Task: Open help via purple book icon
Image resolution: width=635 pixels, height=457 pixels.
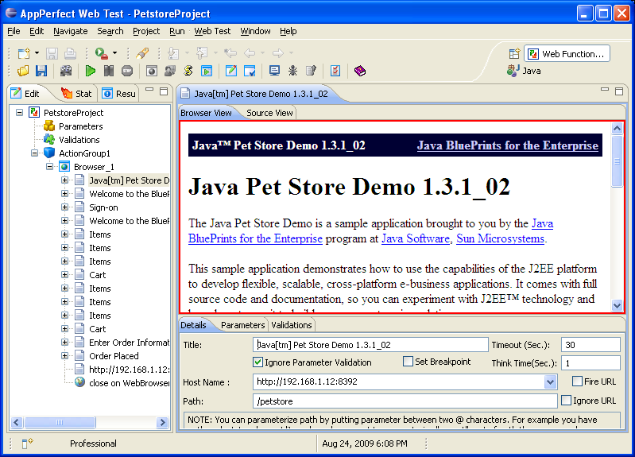Action: click(x=359, y=71)
